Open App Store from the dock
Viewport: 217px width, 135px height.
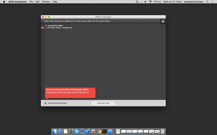click(110, 131)
